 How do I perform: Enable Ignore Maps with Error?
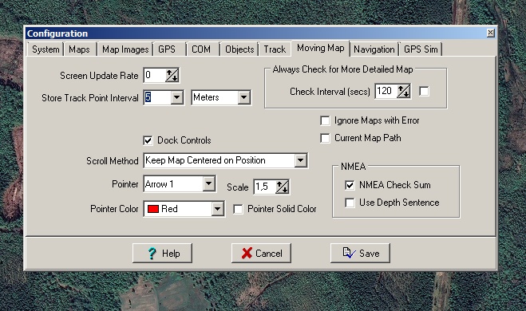point(325,120)
